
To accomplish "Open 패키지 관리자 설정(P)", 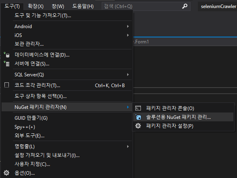I will (183, 126).
